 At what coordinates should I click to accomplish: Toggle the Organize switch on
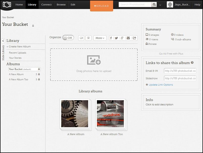point(68,38)
